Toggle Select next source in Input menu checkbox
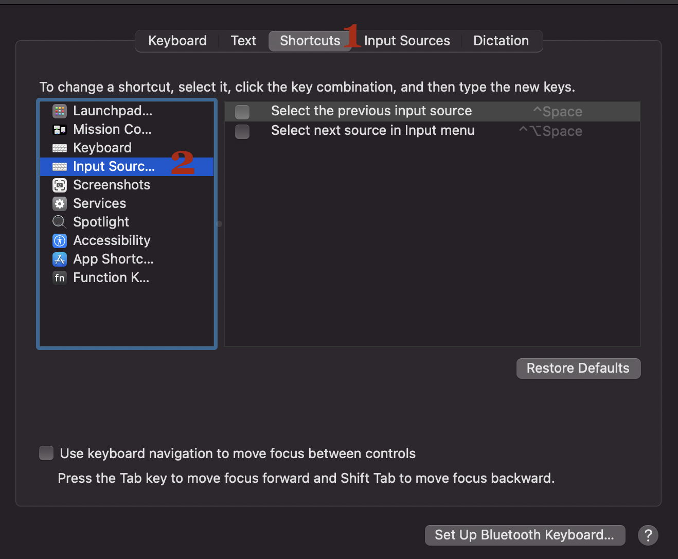The image size is (678, 559). pos(242,131)
